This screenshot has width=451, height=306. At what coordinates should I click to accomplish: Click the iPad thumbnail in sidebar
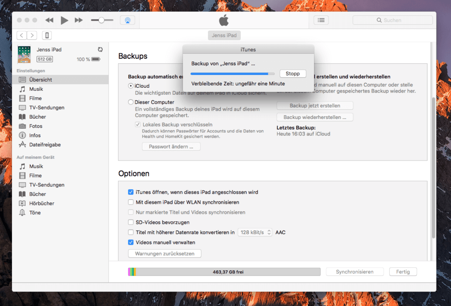(x=24, y=54)
